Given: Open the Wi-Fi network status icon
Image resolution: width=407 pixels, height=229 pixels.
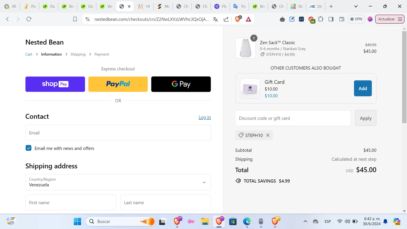Looking at the screenshot, I should [339, 221].
